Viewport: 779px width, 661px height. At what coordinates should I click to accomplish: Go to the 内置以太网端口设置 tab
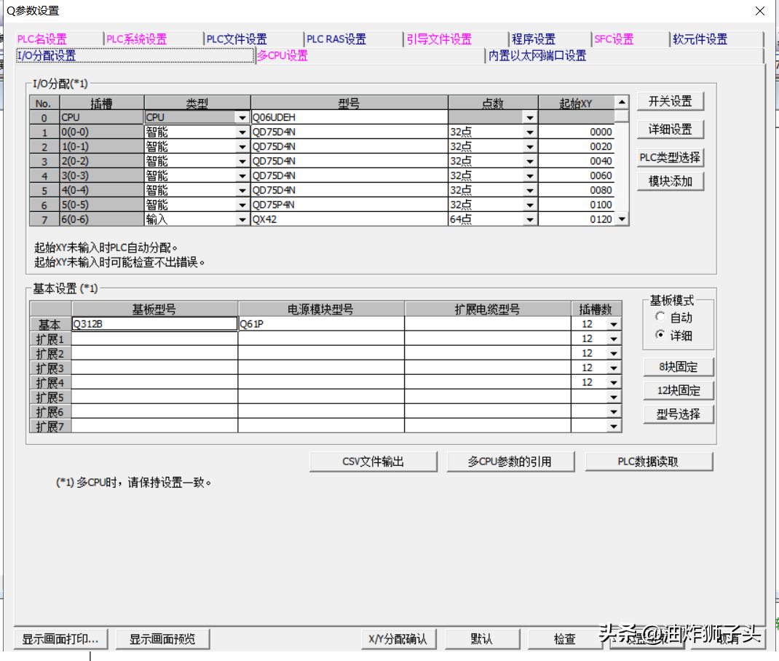[x=537, y=55]
